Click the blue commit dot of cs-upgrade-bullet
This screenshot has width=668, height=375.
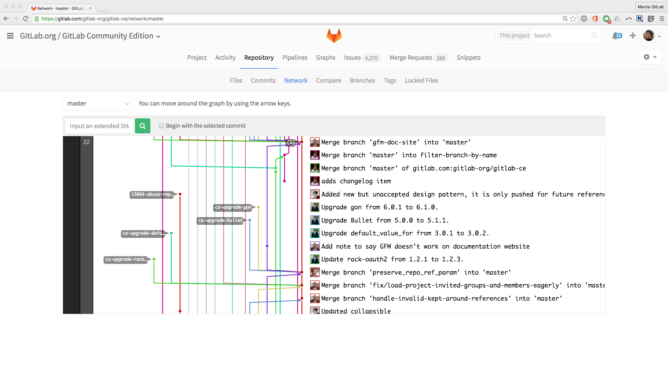coord(249,220)
